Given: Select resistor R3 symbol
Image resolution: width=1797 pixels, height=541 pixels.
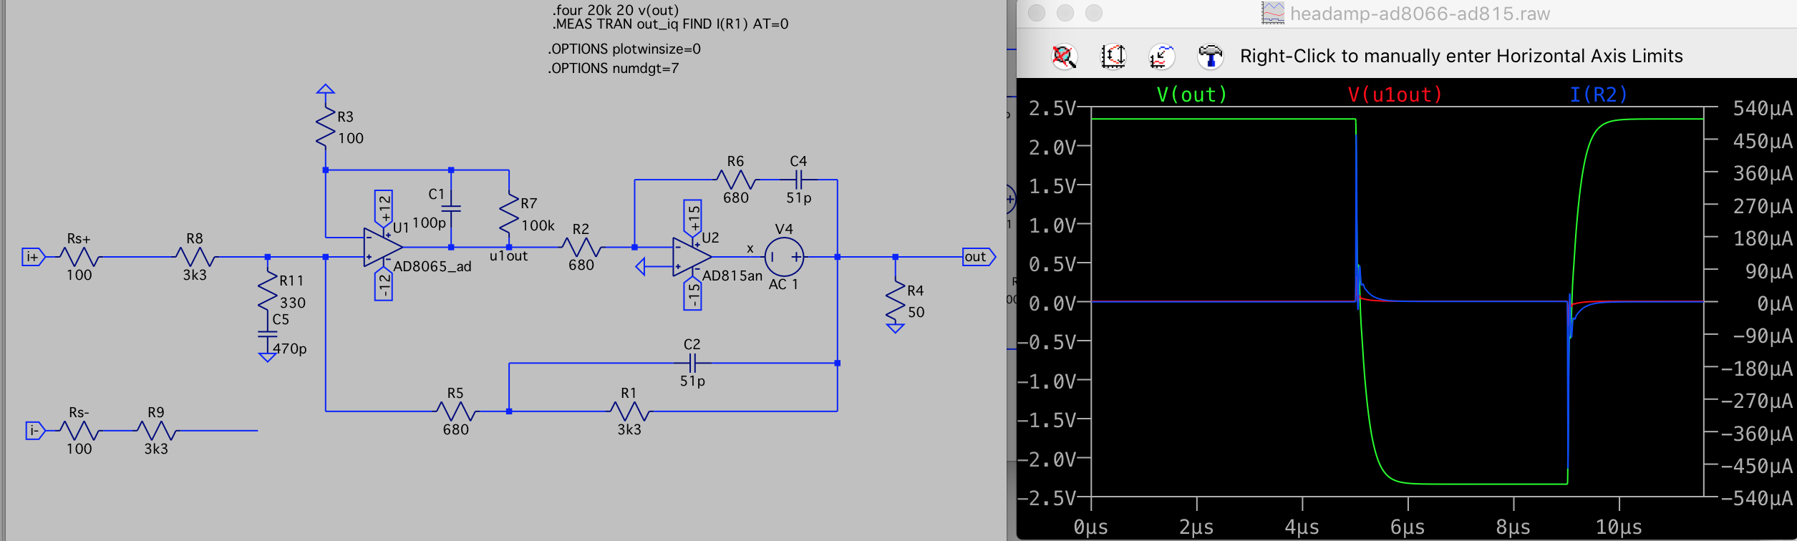Looking at the screenshot, I should tap(326, 127).
